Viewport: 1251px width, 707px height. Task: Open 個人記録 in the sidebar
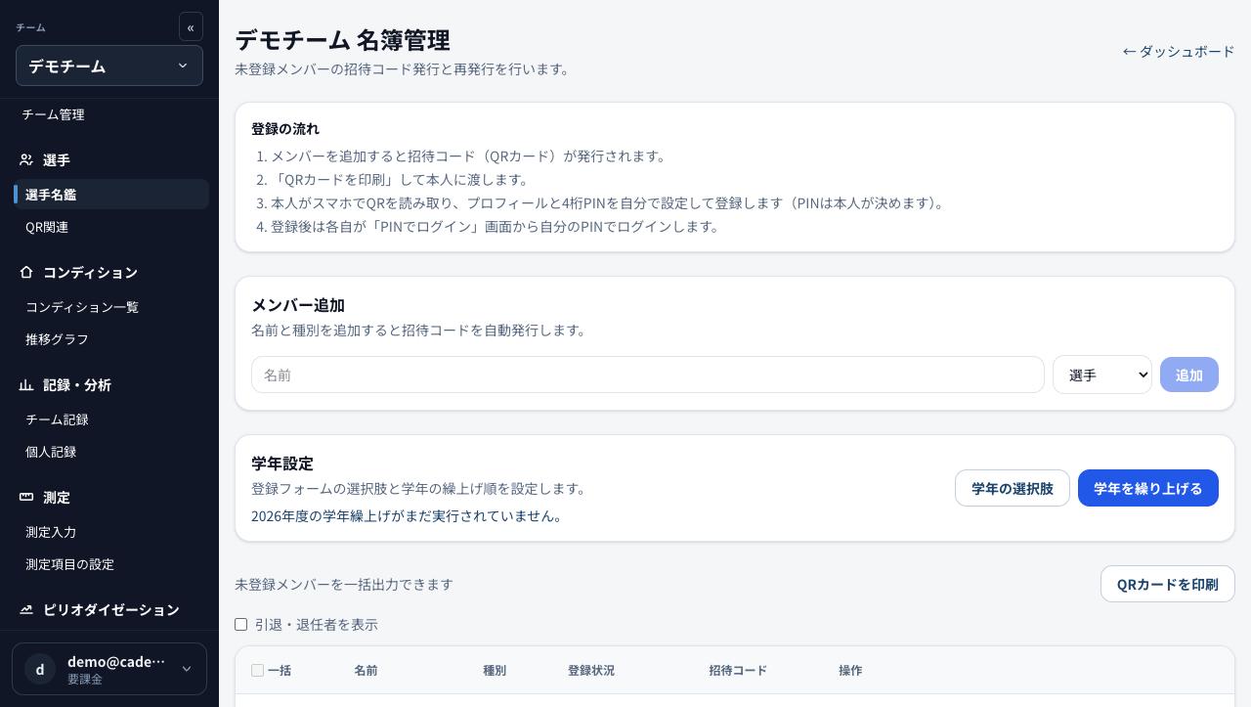pos(51,452)
